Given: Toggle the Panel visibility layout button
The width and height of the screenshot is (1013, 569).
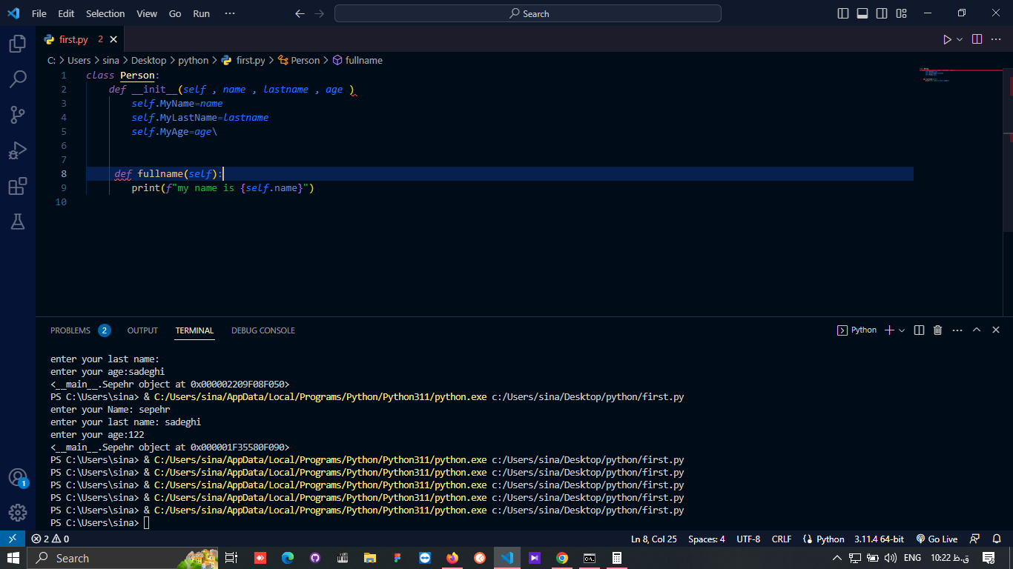Looking at the screenshot, I should coord(862,13).
